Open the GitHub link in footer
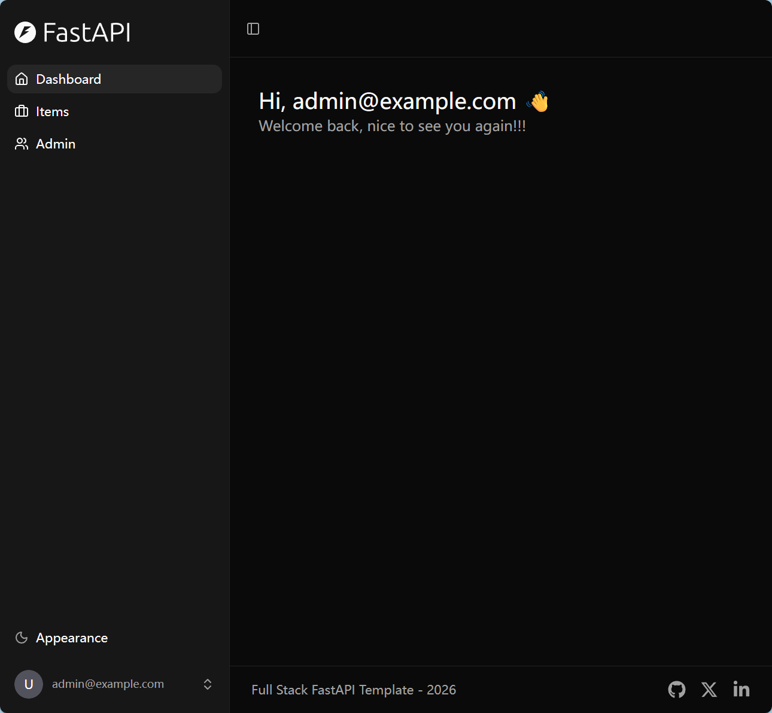This screenshot has height=713, width=772. pos(677,690)
